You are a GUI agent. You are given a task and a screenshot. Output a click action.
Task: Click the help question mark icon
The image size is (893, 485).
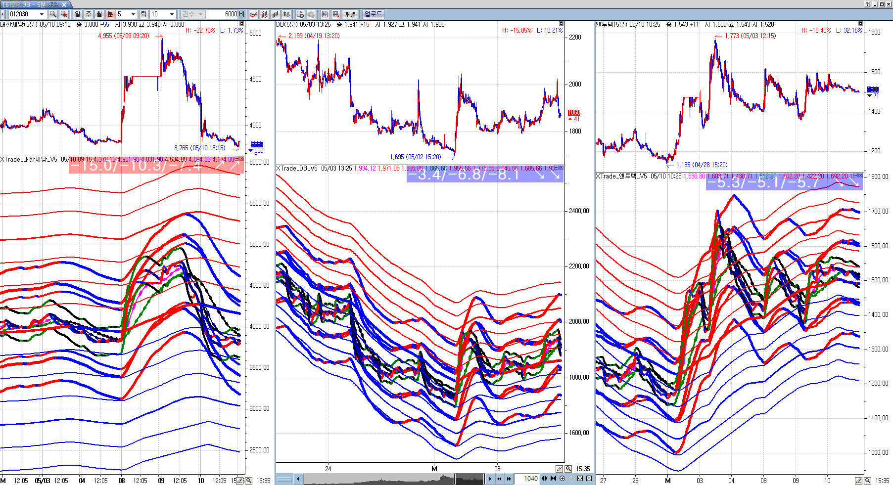coord(867,4)
